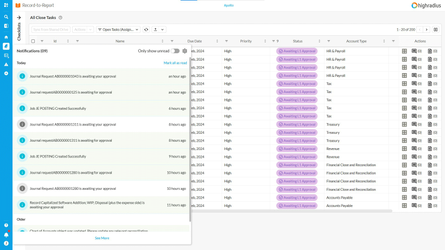
Task: Click the table horizontal scrollbar
Action: point(291,211)
